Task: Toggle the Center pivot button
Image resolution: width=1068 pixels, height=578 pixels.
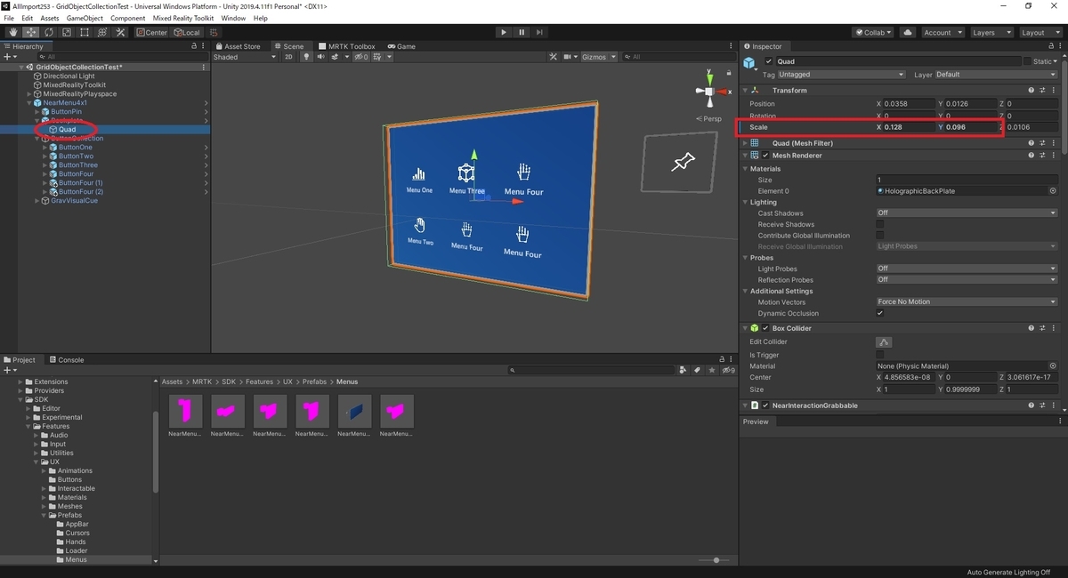Action: pyautogui.click(x=152, y=32)
